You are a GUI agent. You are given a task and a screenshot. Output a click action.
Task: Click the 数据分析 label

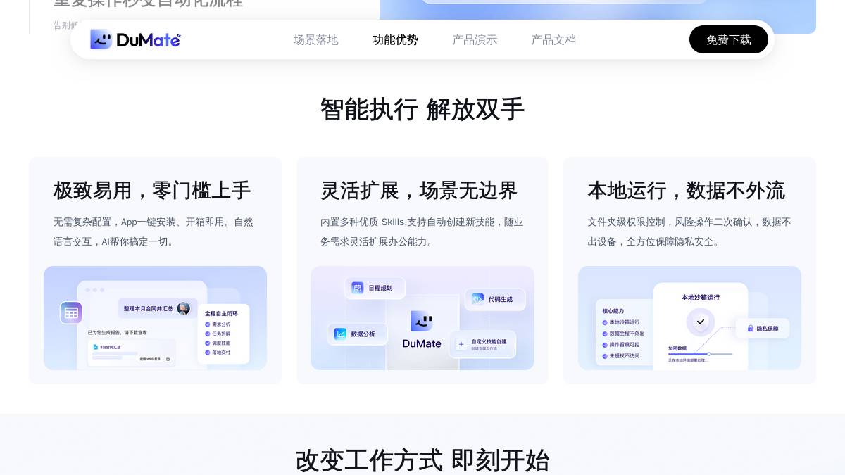coord(363,334)
